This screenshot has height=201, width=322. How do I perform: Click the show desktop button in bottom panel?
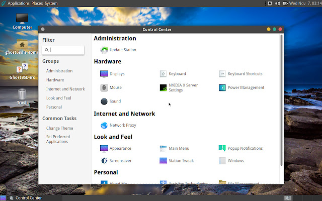pos(3,198)
